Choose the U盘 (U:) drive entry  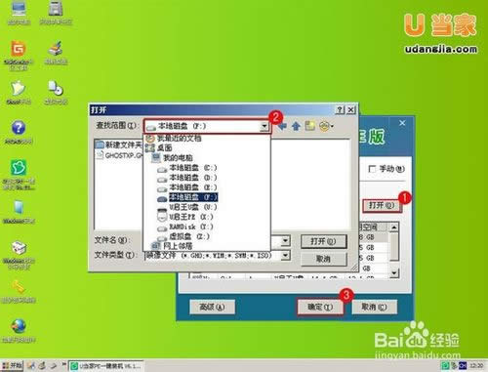pos(187,207)
